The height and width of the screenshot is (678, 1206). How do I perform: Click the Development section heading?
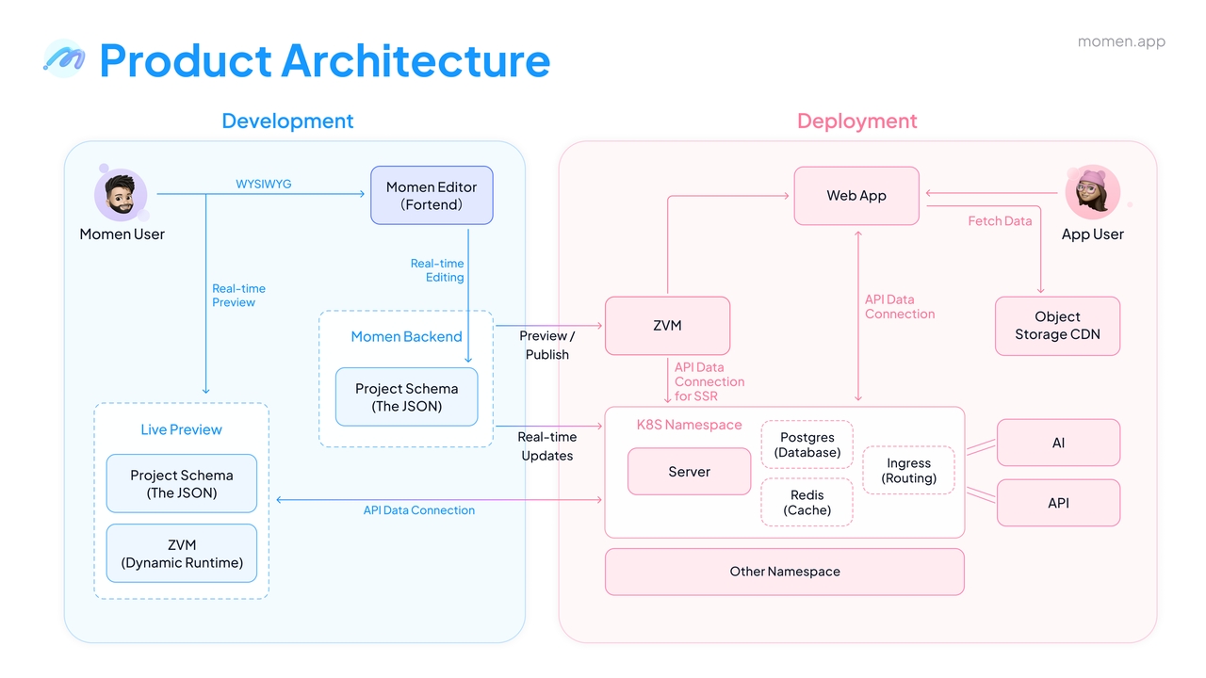(287, 121)
